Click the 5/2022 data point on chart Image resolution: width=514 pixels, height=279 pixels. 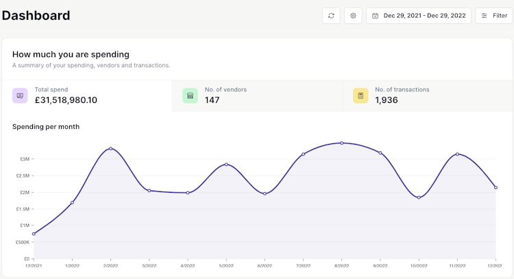click(226, 165)
